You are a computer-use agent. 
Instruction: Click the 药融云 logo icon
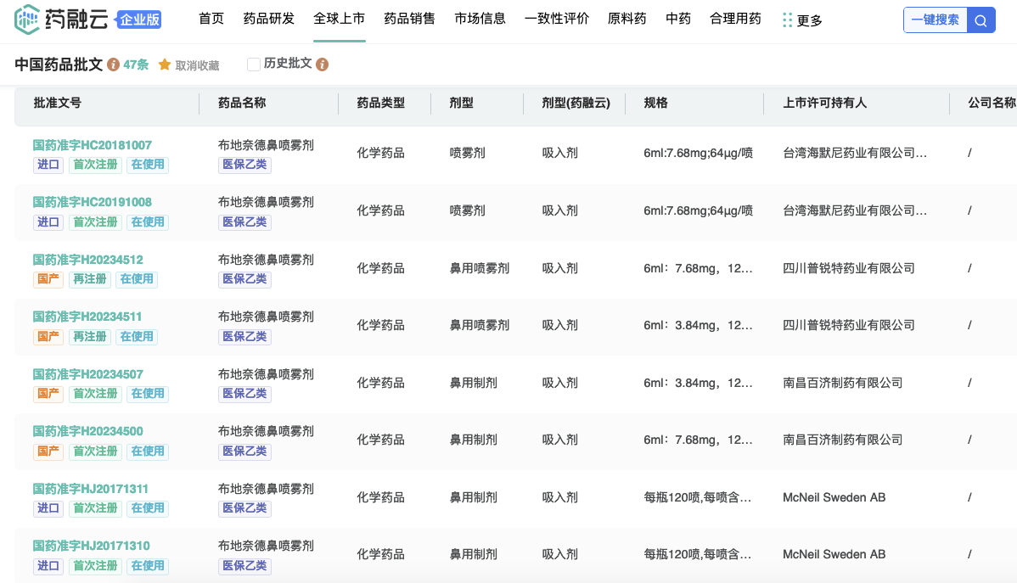[x=28, y=20]
